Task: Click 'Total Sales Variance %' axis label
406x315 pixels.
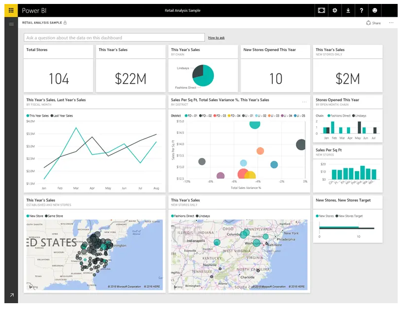Action: (x=246, y=188)
